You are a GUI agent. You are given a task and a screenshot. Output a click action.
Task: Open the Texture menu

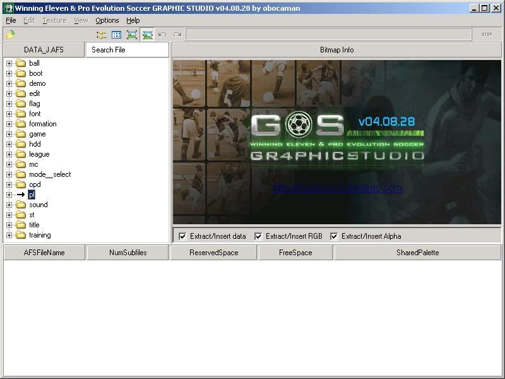54,20
